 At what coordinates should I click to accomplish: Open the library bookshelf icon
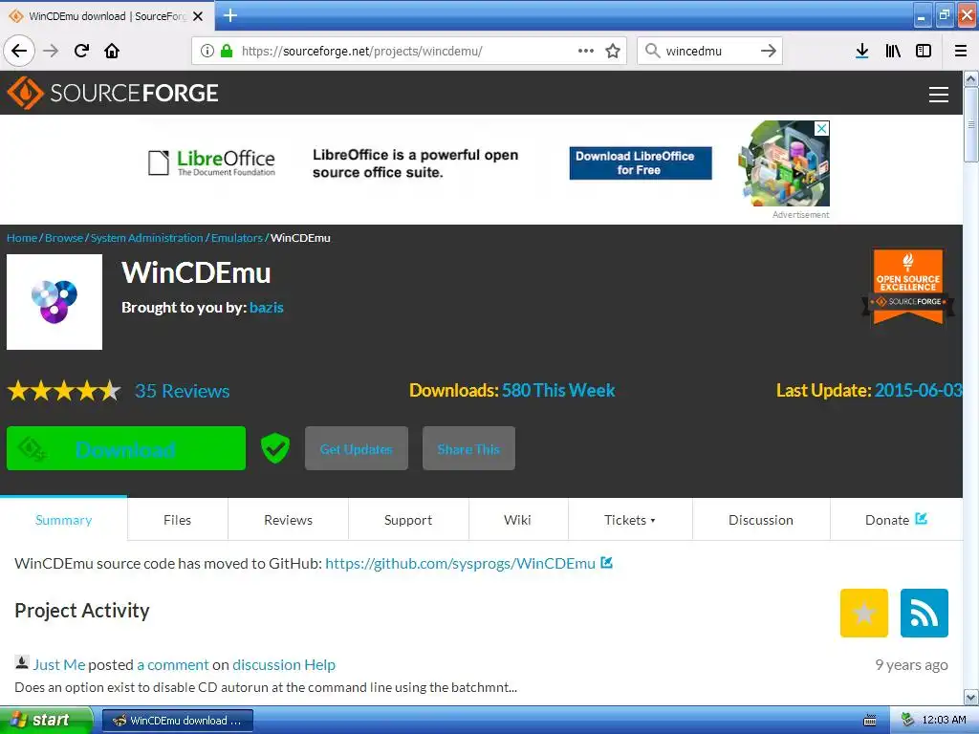[893, 51]
